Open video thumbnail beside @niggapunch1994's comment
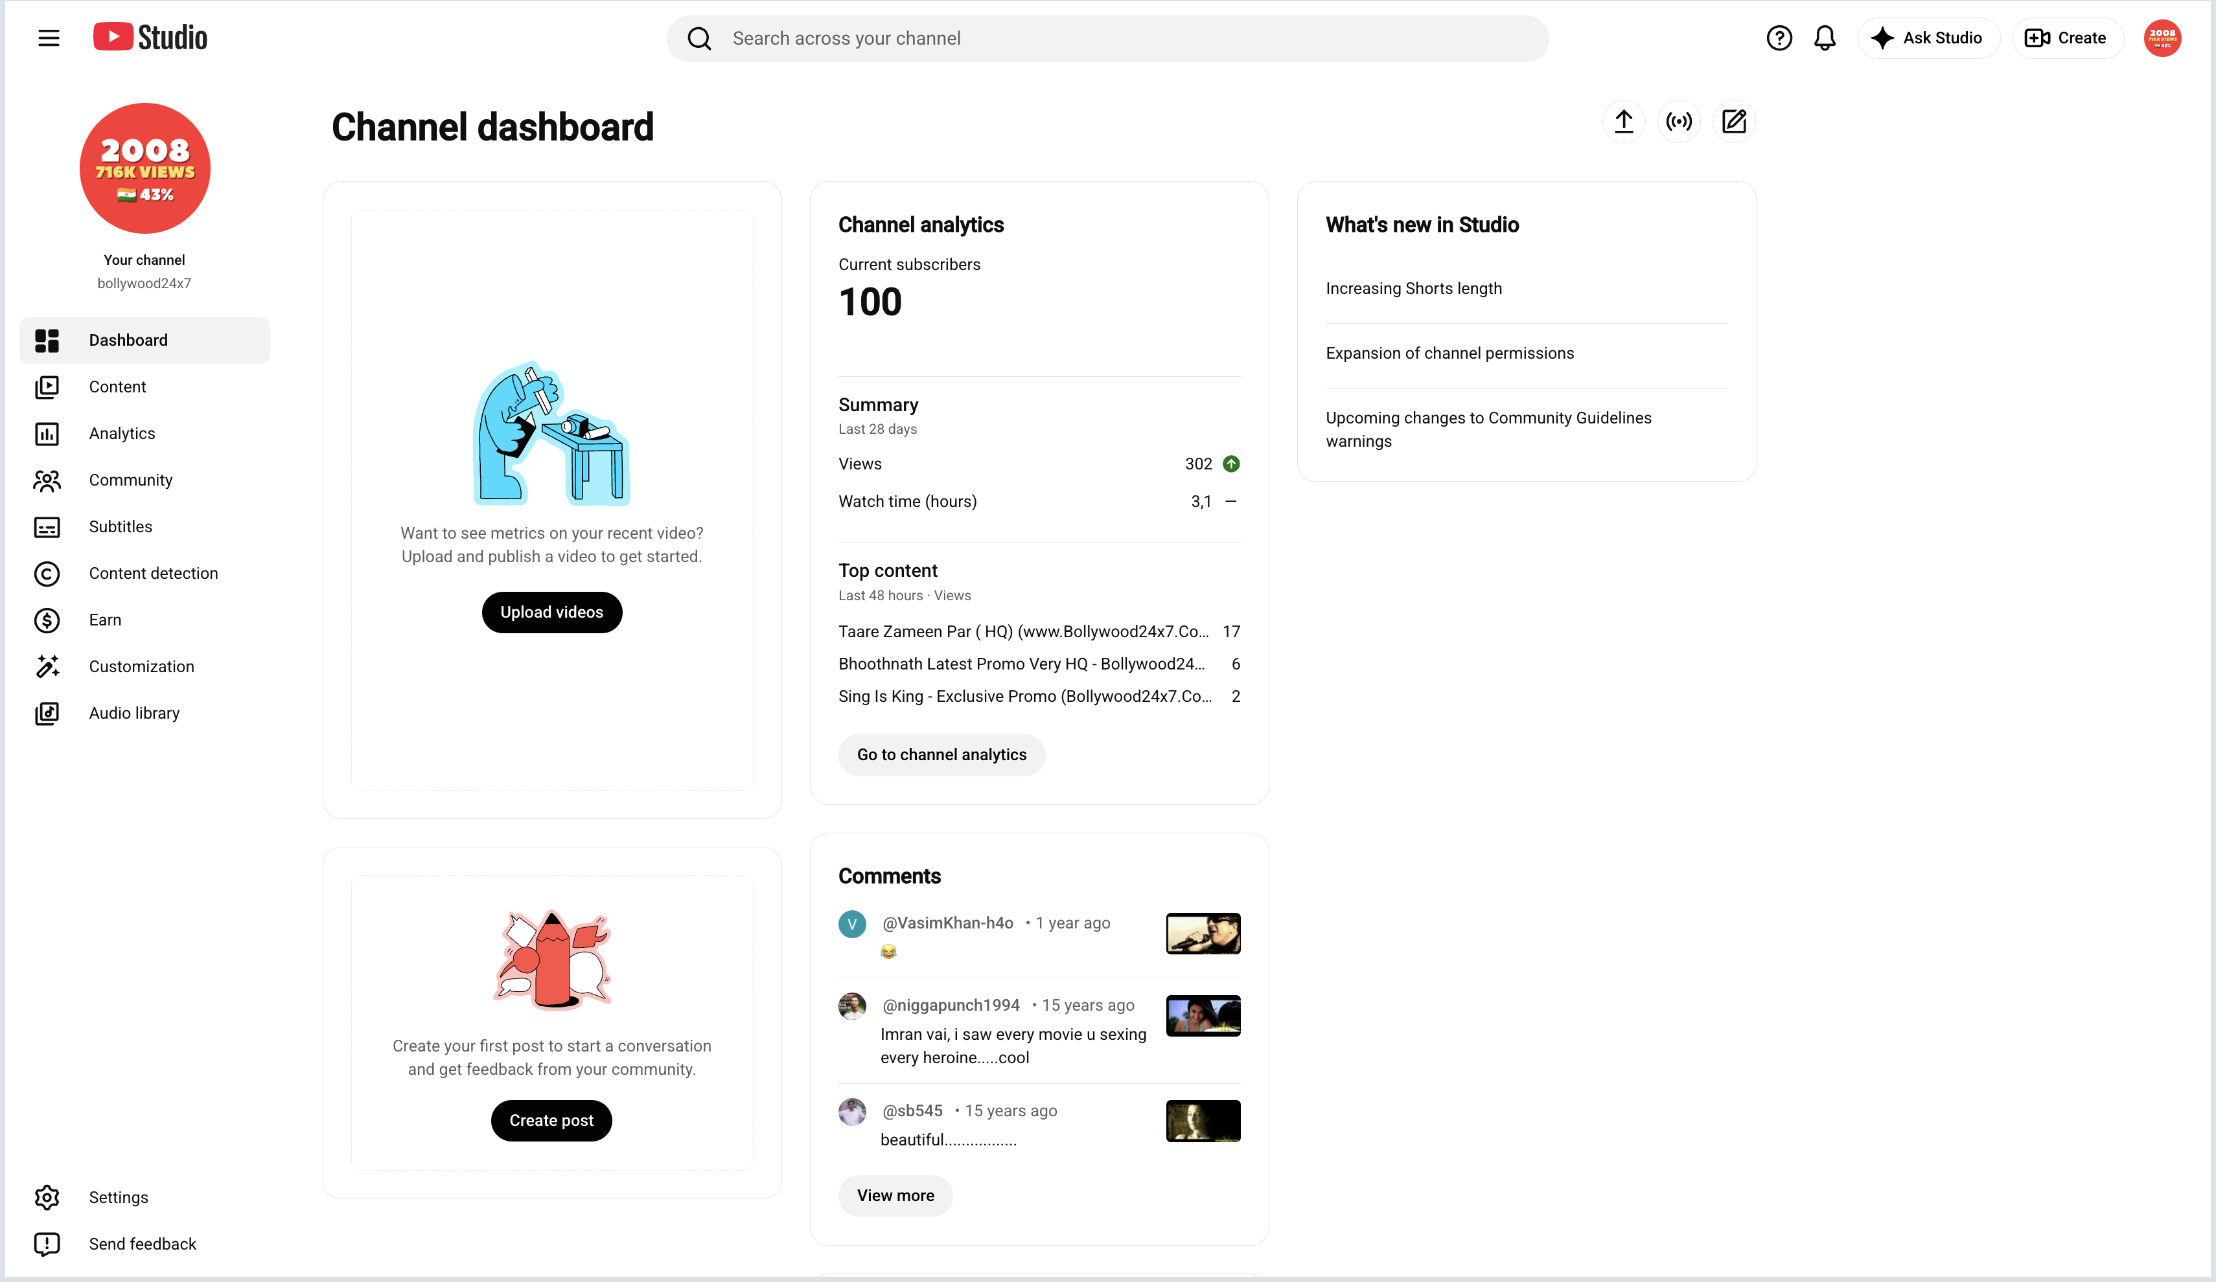The height and width of the screenshot is (1282, 2216). click(1203, 1016)
